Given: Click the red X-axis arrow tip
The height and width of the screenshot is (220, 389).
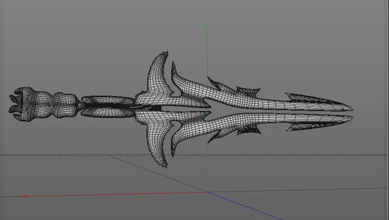Looking at the screenshot, I should pyautogui.click(x=24, y=196).
